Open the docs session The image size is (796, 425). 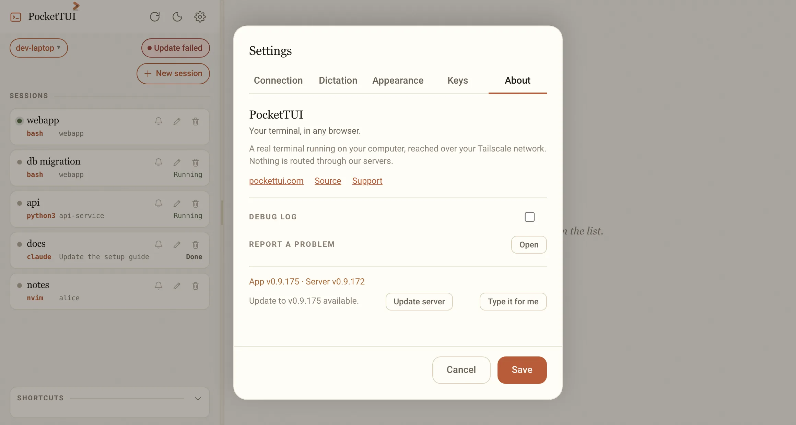pos(110,250)
